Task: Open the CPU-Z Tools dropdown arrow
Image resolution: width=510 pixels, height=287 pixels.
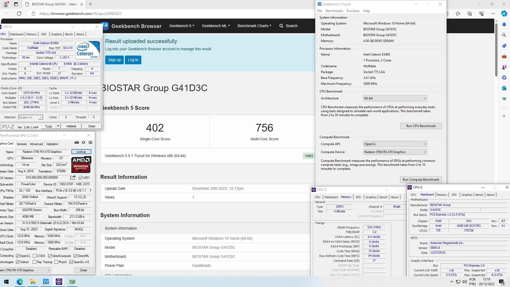Action: click(58, 126)
